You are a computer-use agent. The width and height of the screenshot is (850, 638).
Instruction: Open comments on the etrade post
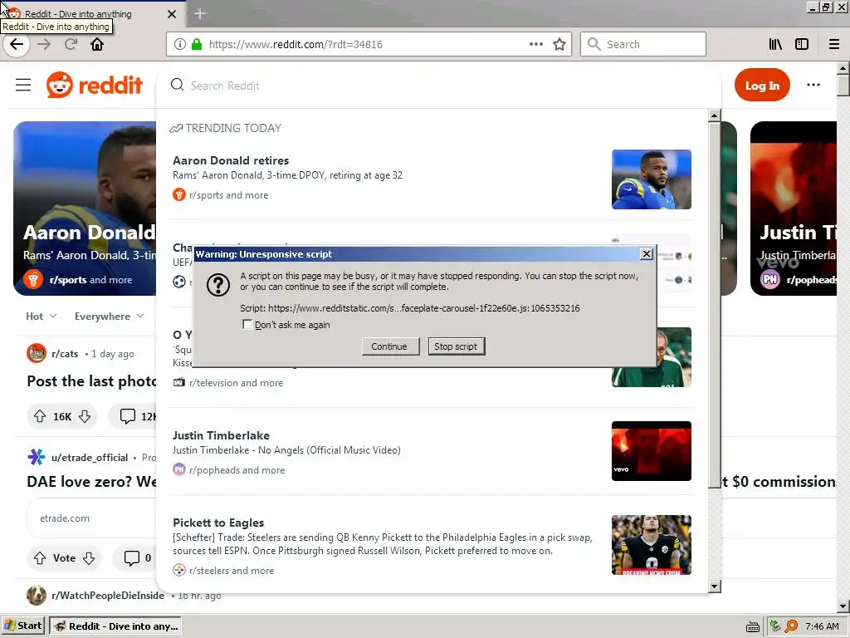pyautogui.click(x=135, y=558)
